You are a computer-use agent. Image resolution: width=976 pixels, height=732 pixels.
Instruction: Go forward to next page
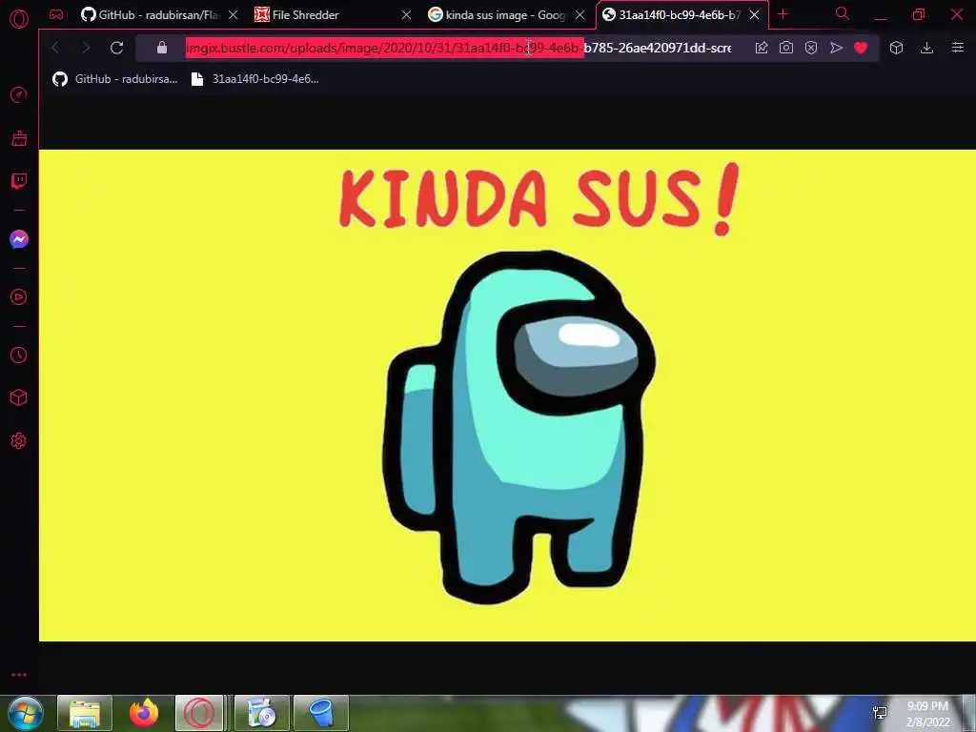(86, 48)
